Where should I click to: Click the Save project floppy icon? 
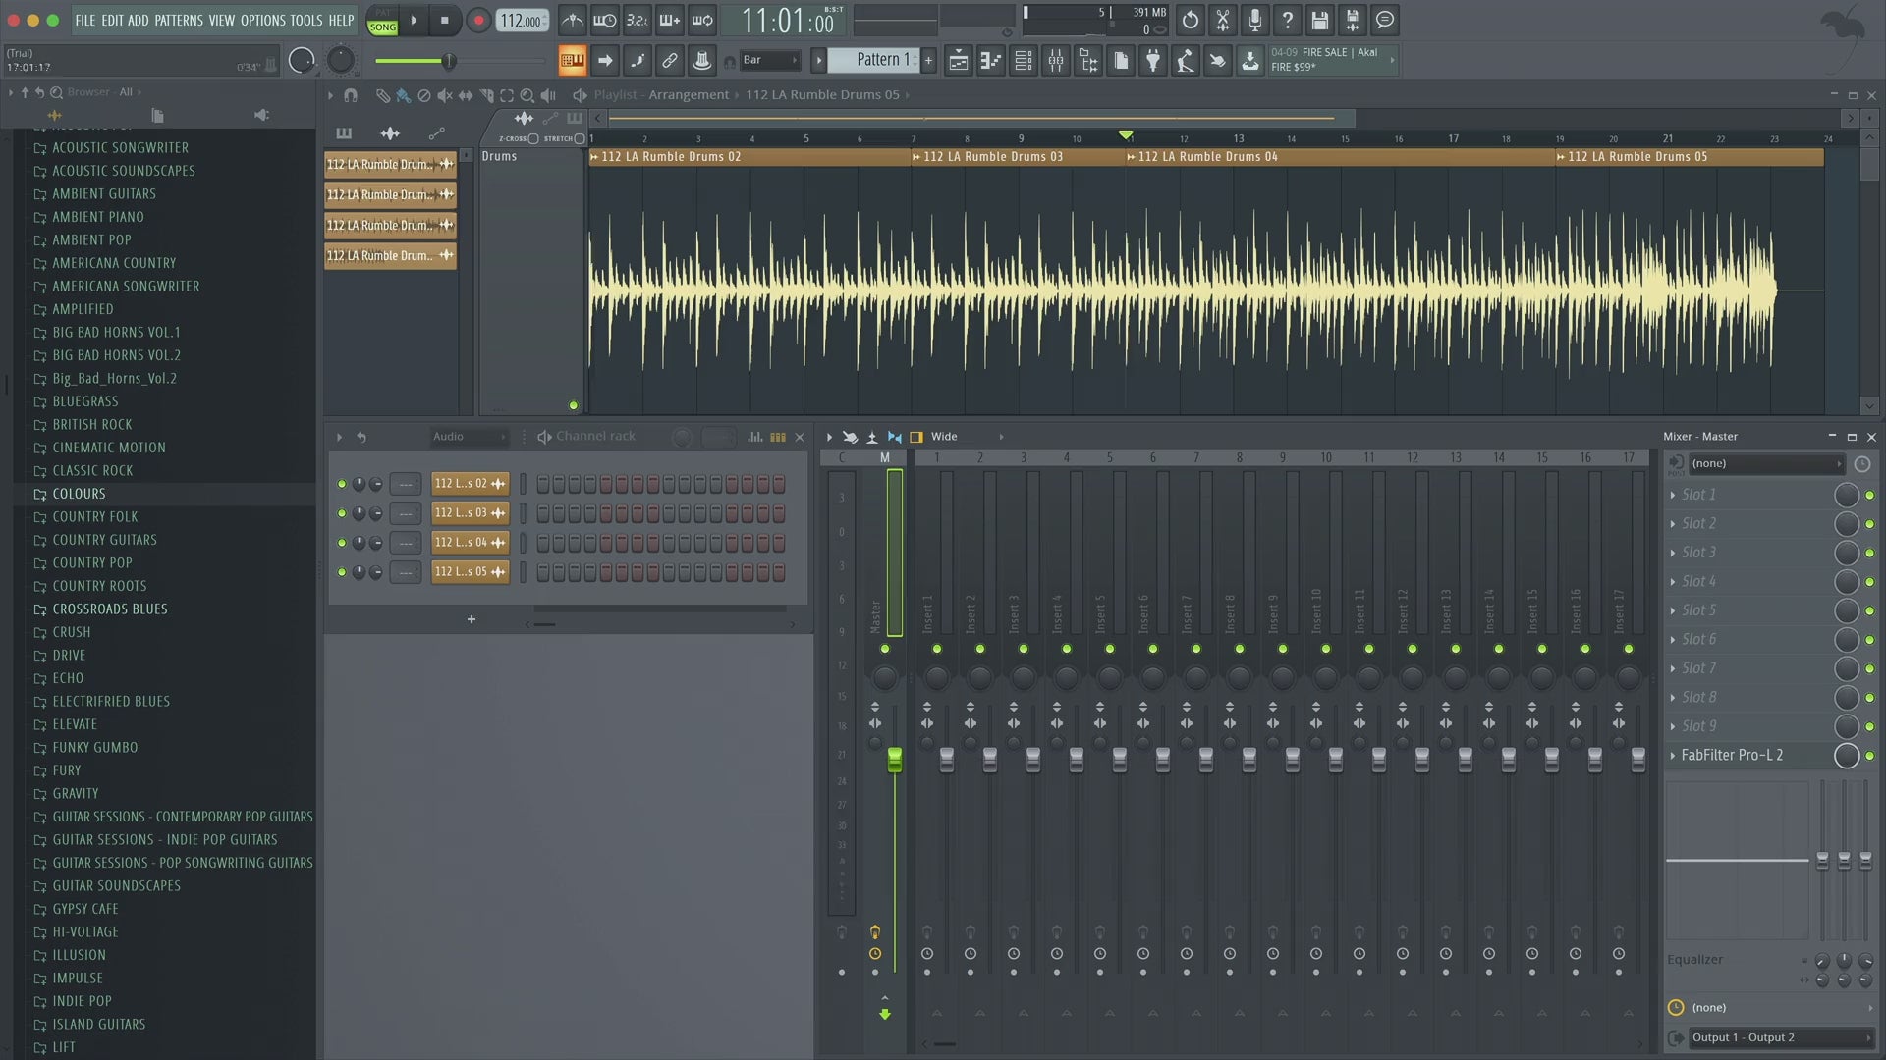[x=1319, y=20]
